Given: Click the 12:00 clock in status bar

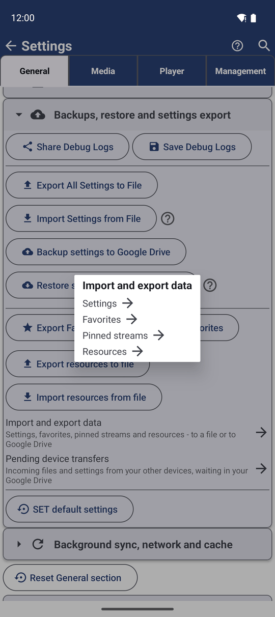Looking at the screenshot, I should [23, 18].
